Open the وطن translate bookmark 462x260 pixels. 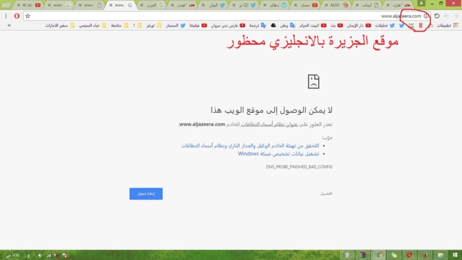[287, 25]
